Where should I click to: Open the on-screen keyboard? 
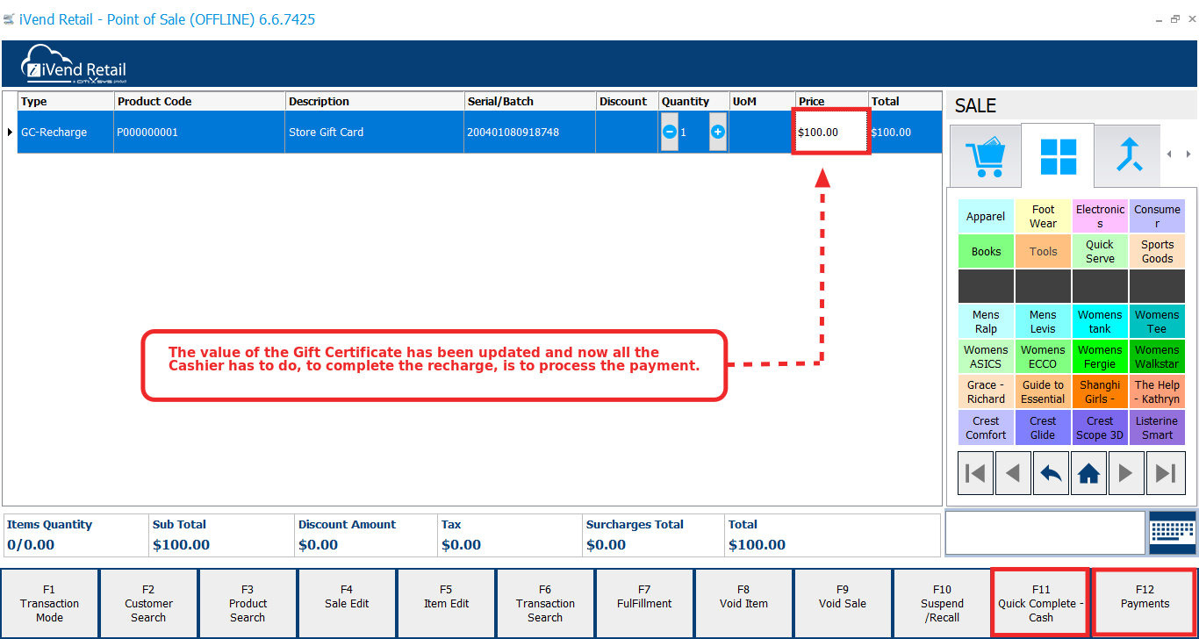[x=1172, y=532]
